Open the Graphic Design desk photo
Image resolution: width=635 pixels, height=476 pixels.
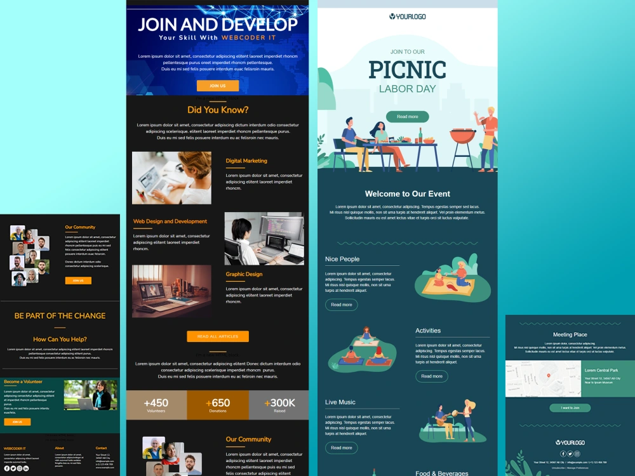pyautogui.click(x=171, y=291)
